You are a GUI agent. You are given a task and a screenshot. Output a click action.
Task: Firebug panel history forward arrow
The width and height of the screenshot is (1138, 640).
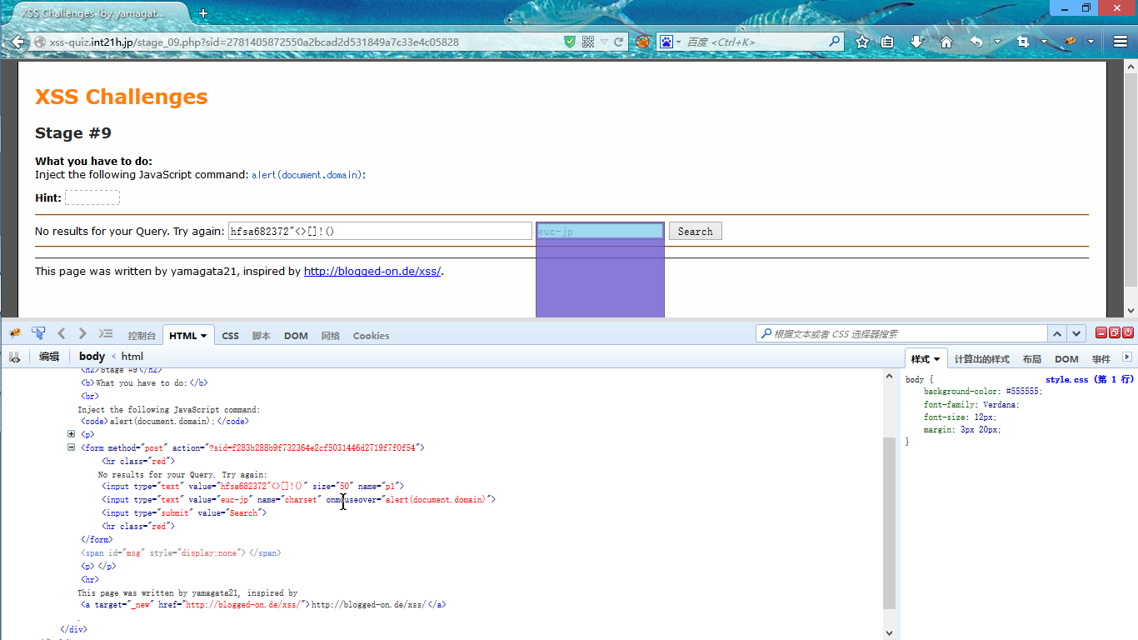tap(82, 333)
